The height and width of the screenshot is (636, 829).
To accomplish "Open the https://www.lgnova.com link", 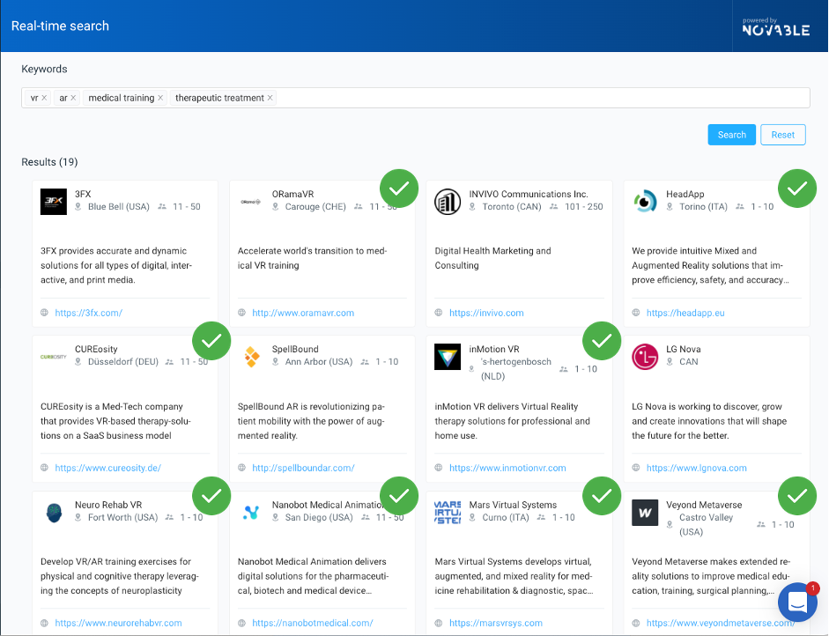I will pos(696,468).
